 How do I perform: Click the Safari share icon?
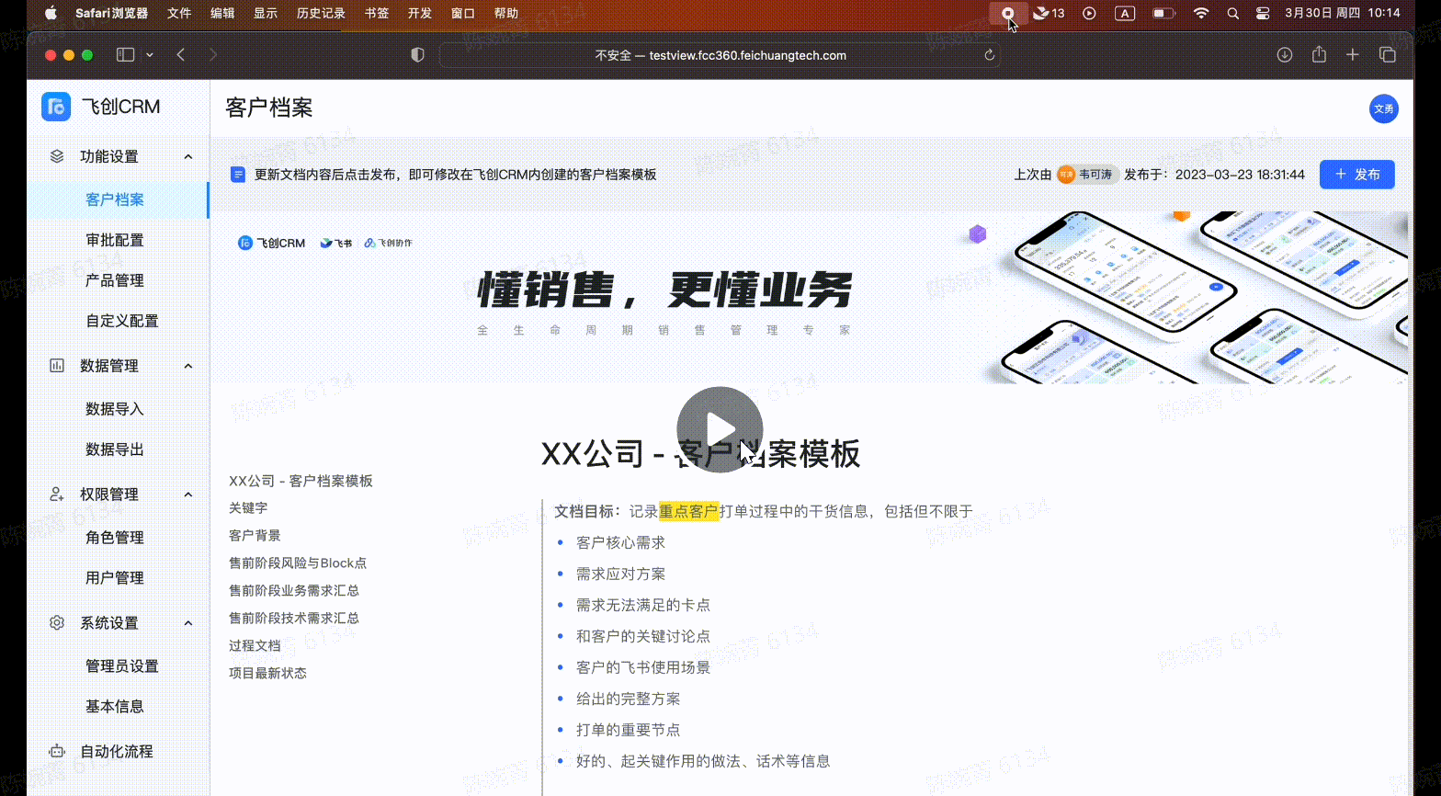(x=1319, y=55)
